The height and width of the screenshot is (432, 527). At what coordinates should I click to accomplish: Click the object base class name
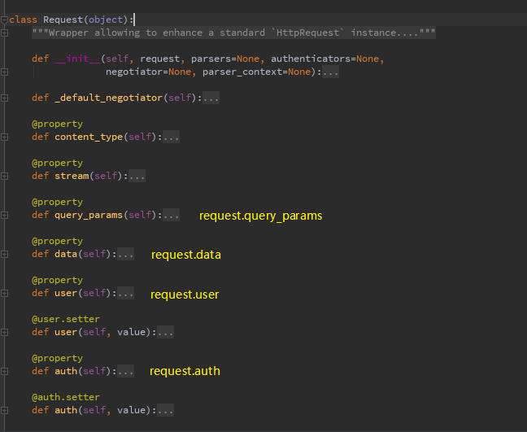pos(106,20)
